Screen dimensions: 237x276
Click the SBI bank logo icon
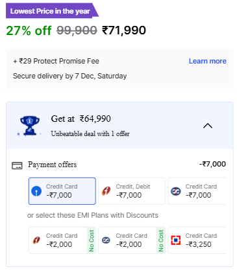pos(36,191)
